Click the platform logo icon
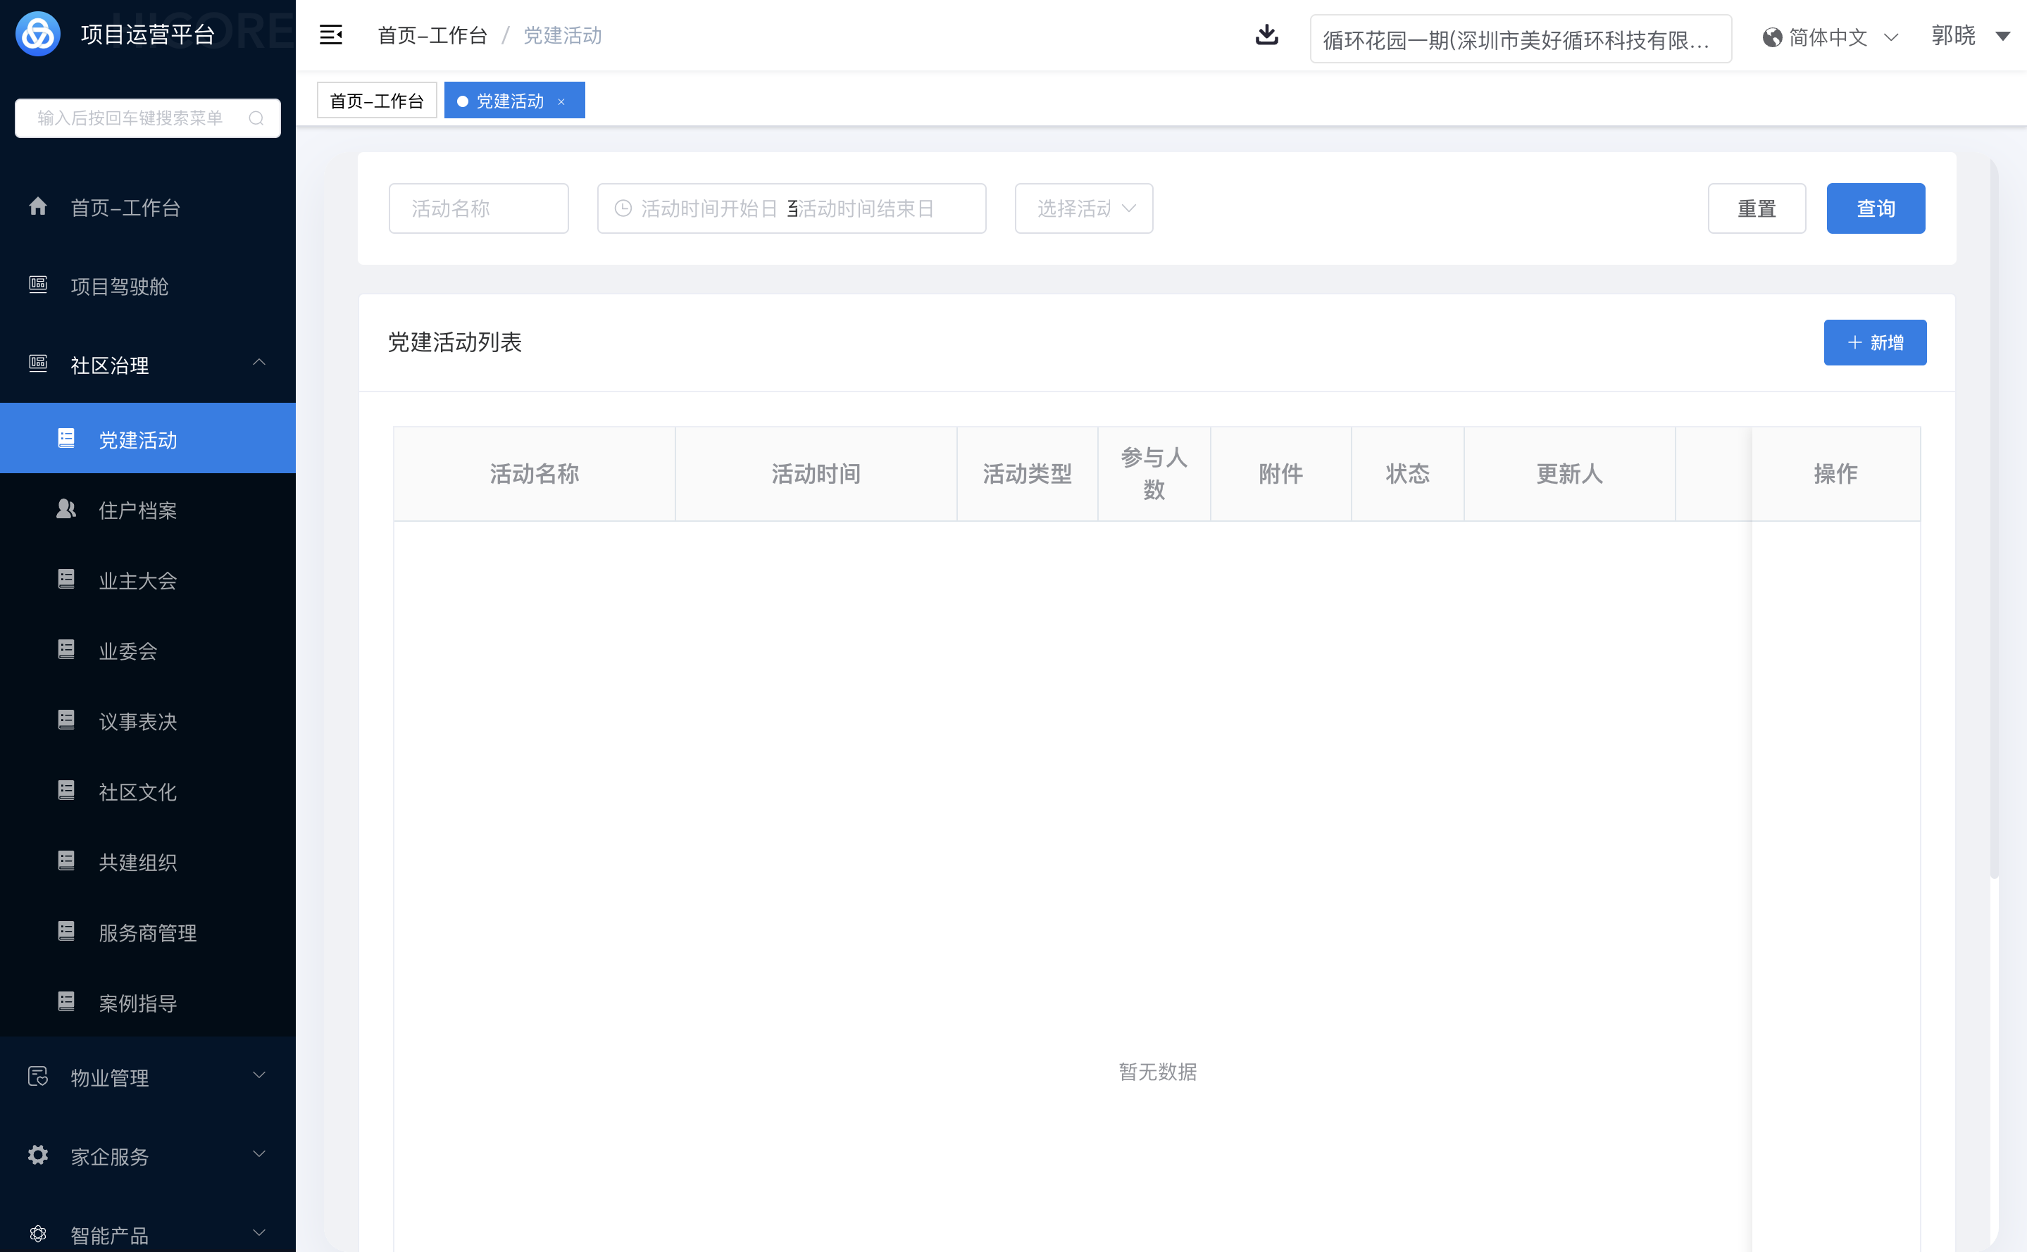 (x=38, y=34)
